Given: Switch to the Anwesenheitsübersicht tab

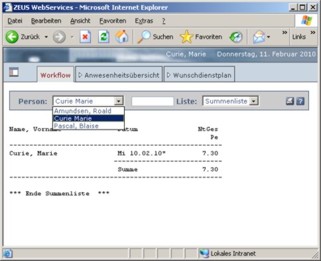Looking at the screenshot, I should [119, 75].
